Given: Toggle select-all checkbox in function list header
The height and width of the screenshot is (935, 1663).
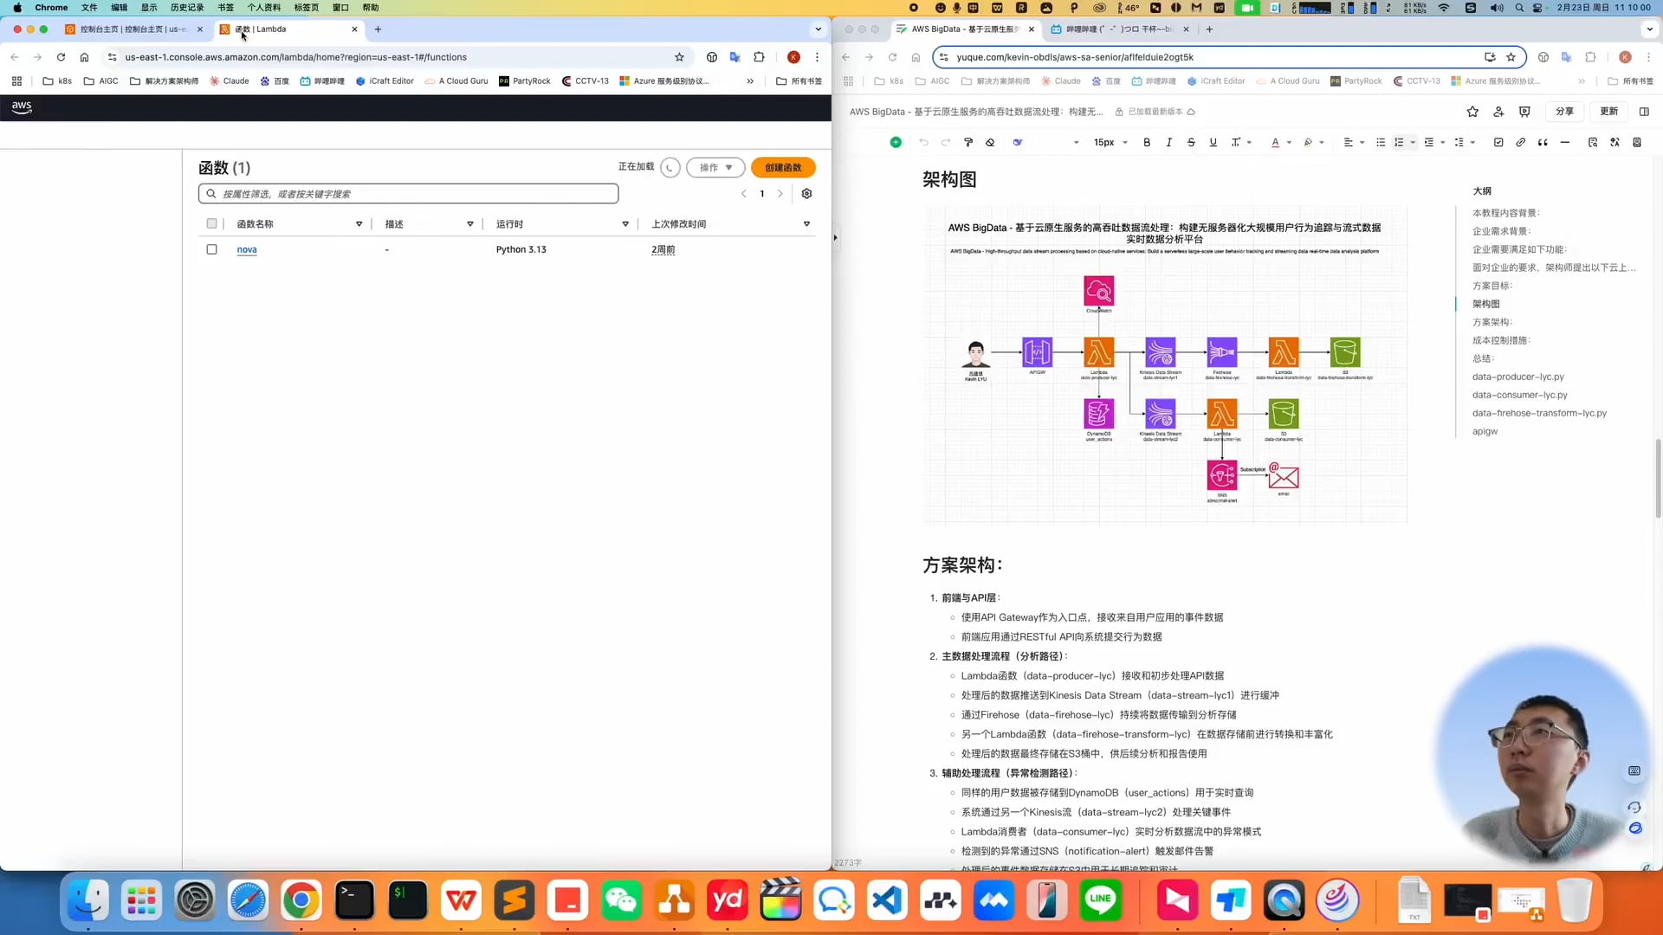Looking at the screenshot, I should [211, 223].
